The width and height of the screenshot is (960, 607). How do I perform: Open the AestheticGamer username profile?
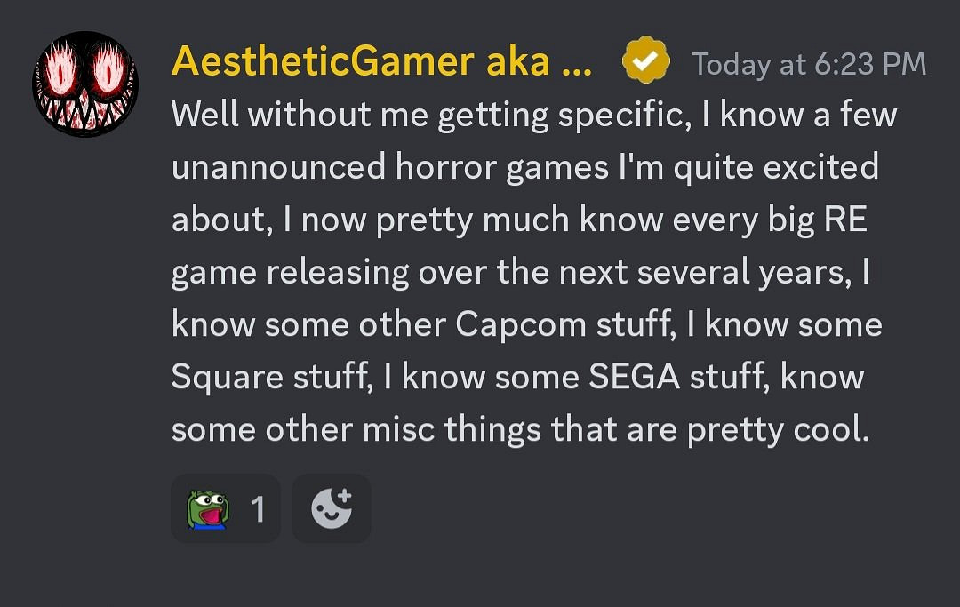(322, 62)
